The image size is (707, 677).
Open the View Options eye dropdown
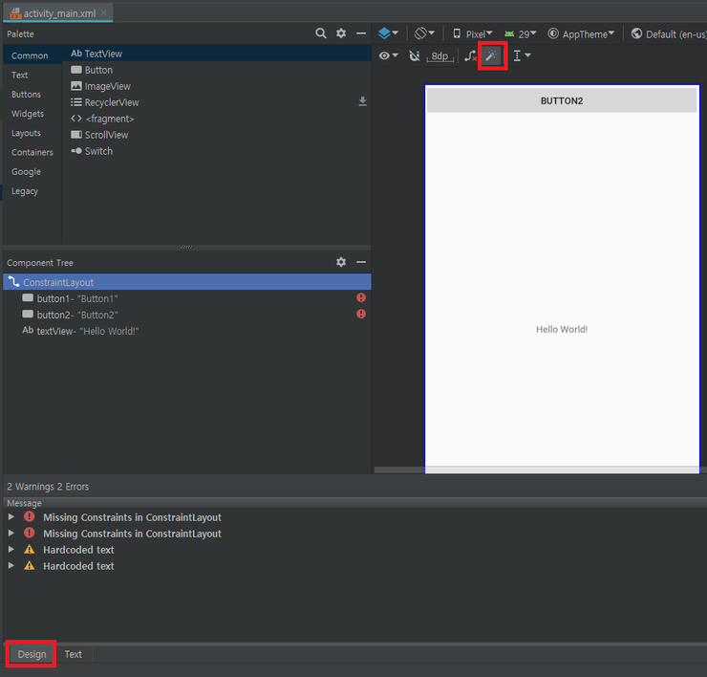click(x=388, y=56)
